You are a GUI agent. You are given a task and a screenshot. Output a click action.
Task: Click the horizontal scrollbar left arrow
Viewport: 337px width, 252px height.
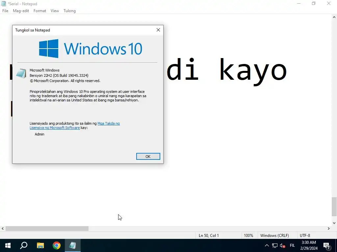click(x=3, y=229)
